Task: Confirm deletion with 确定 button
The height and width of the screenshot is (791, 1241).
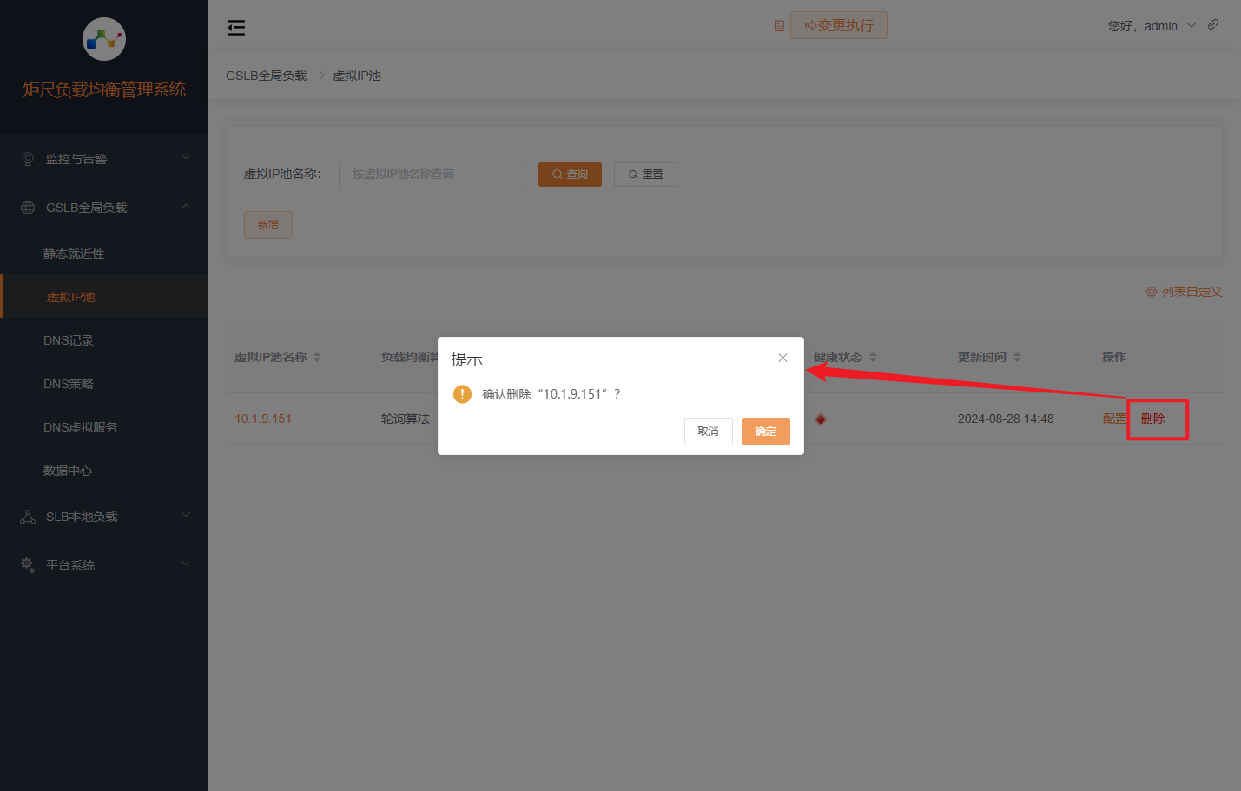Action: pyautogui.click(x=765, y=432)
